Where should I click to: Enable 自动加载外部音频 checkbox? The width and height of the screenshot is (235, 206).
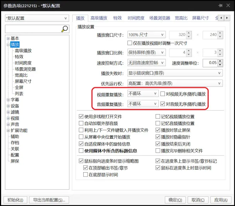81,123
